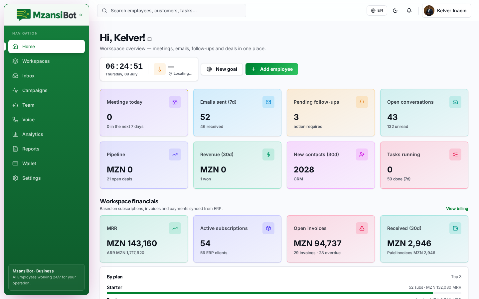Open Kelver Inacio profile menu
479x299 pixels.
[446, 11]
